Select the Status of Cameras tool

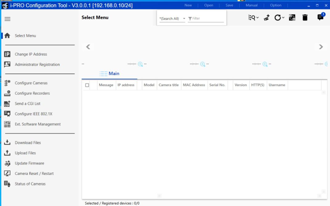tap(30, 184)
